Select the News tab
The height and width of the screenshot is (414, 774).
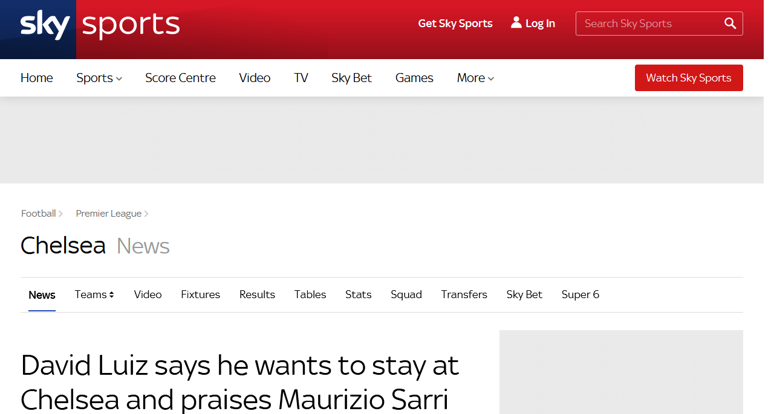(x=42, y=295)
